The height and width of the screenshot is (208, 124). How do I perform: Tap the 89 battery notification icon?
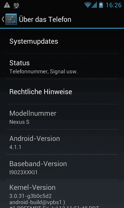(16, 5)
